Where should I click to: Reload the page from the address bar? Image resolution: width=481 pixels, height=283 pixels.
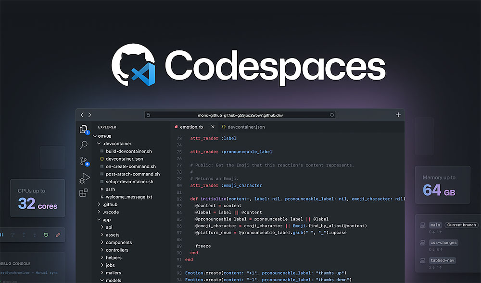332,115
